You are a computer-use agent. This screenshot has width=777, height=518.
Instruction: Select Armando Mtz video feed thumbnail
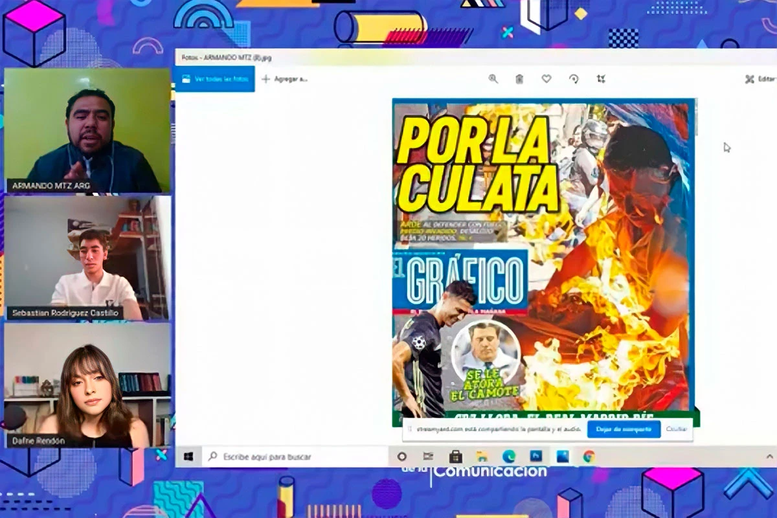87,131
